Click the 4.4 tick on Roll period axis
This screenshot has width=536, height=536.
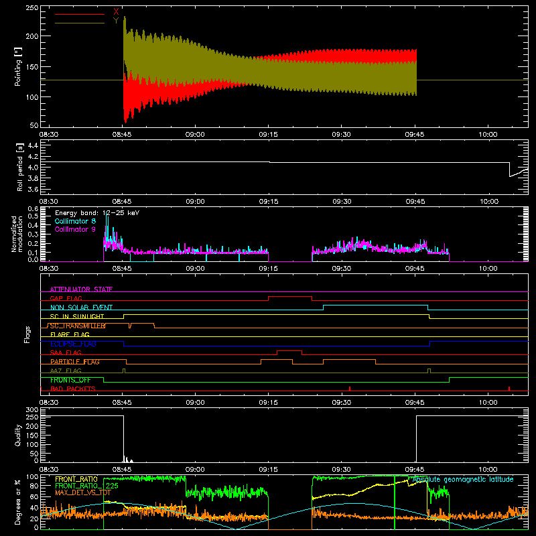pos(33,145)
